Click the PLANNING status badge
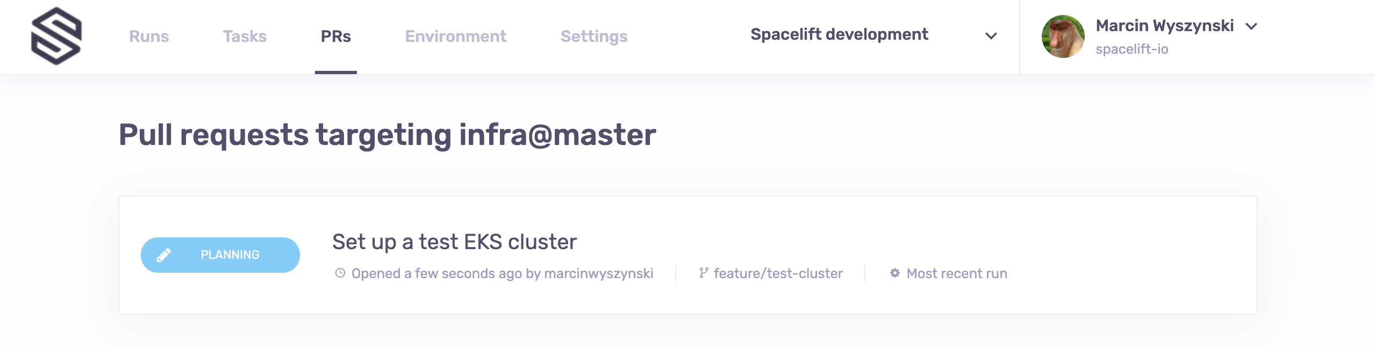The image size is (1375, 349). pyautogui.click(x=220, y=255)
